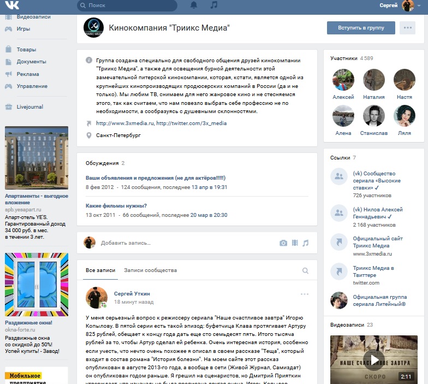Open Реклама in the left menu
This screenshot has width=428, height=384.
[27, 74]
